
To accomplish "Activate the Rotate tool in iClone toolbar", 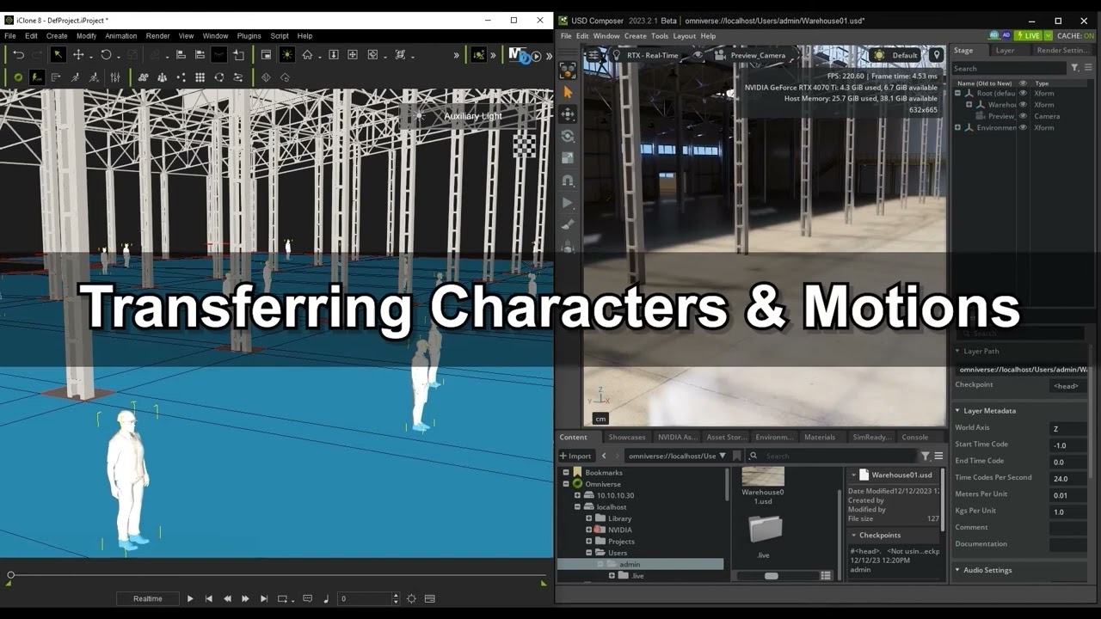I will pos(106,55).
